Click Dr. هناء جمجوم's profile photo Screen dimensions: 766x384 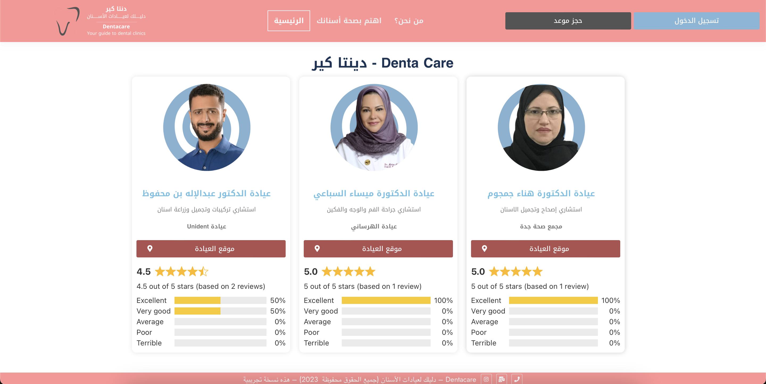coord(541,127)
